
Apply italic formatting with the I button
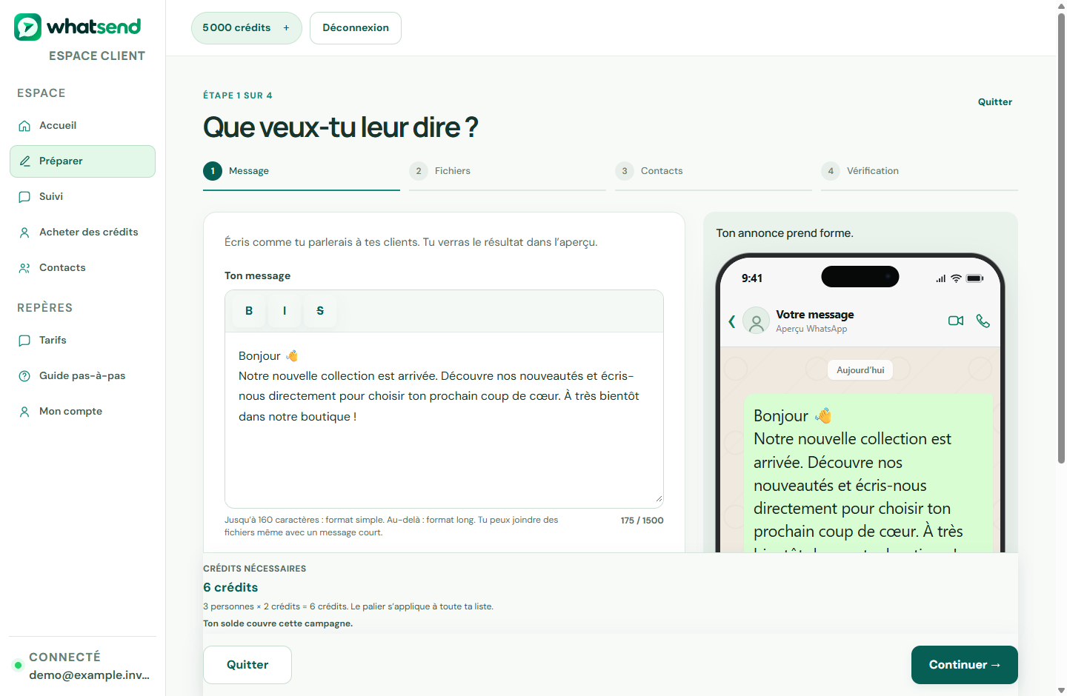pos(285,311)
